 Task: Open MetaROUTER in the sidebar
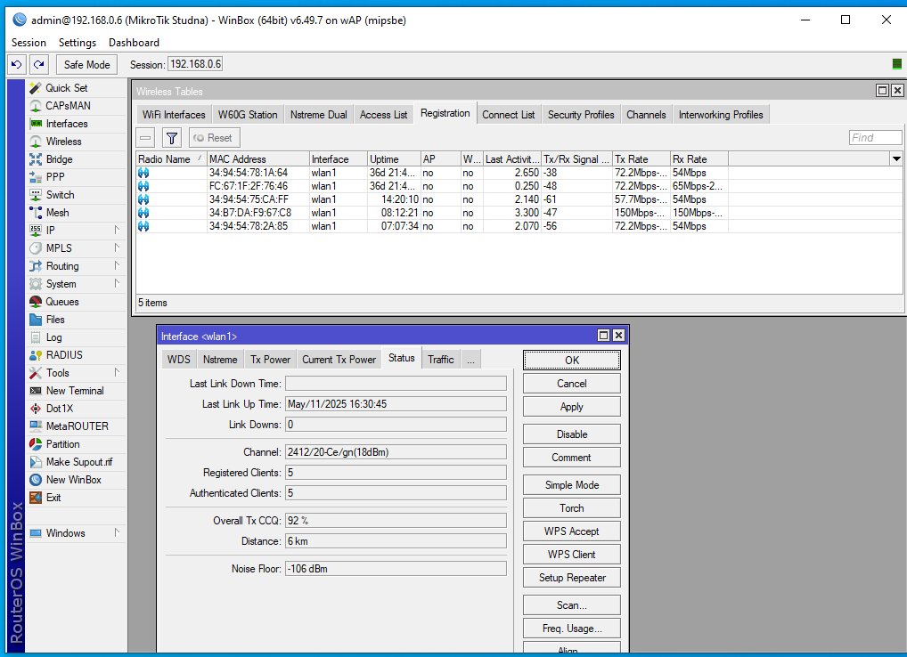coord(76,426)
